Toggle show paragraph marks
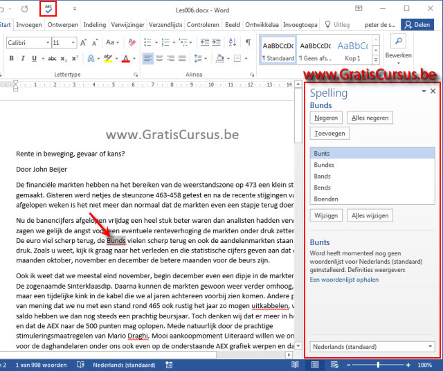This screenshot has width=443, height=371. click(248, 43)
